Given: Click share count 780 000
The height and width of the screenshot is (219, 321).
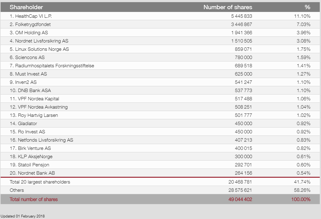Looking at the screenshot, I should click(243, 58).
